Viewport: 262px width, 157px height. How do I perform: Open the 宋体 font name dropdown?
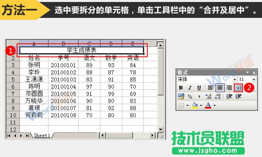pos(235,79)
